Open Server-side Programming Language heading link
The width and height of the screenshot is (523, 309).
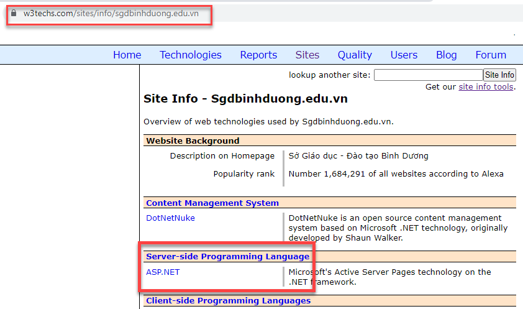pyautogui.click(x=227, y=256)
